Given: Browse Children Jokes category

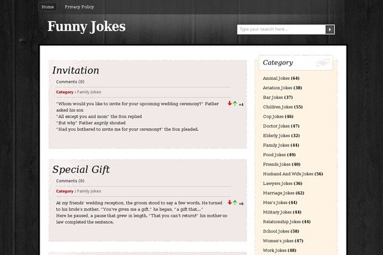Looking at the screenshot, I should coord(278,107).
